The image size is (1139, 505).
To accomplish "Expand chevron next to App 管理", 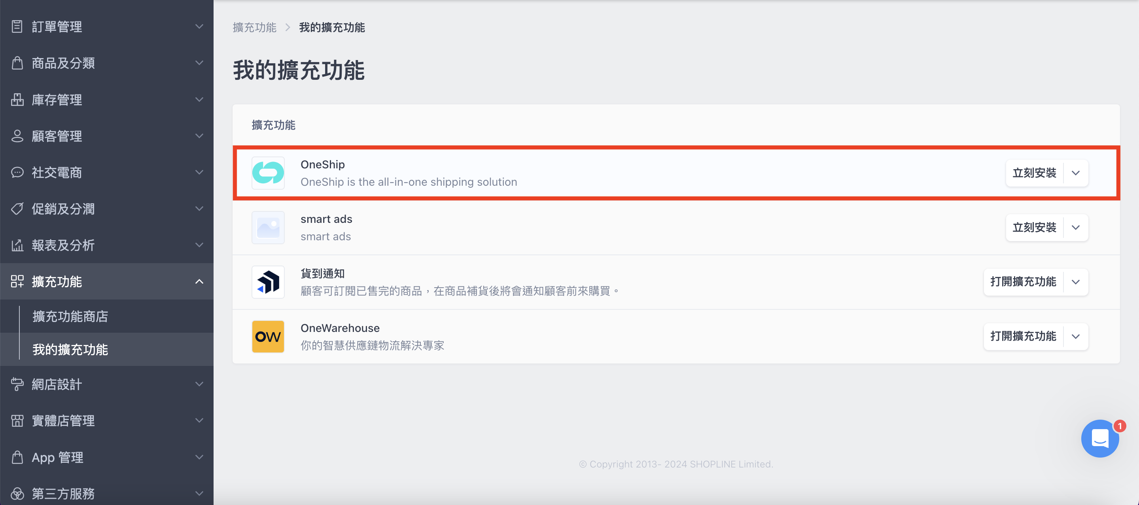I will [199, 457].
